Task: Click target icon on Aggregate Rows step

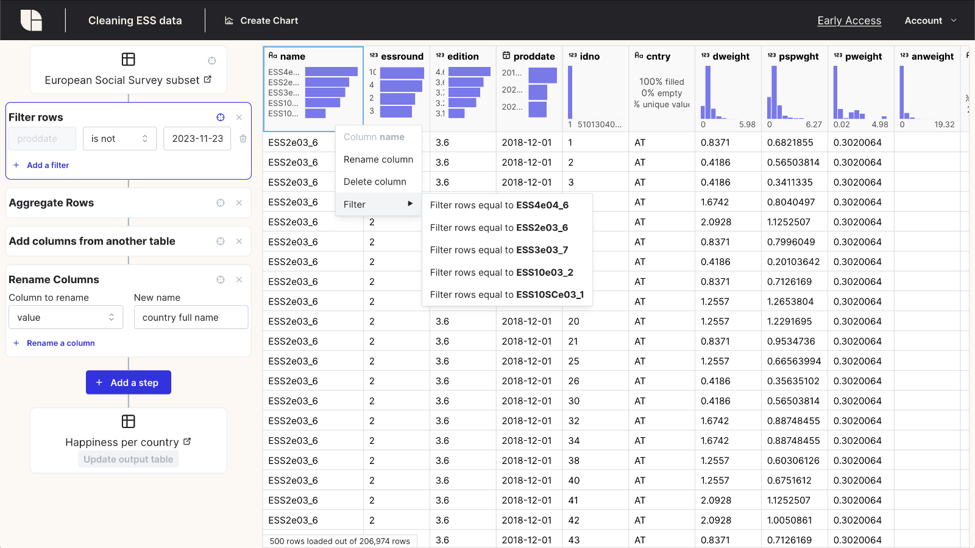Action: pyautogui.click(x=221, y=203)
